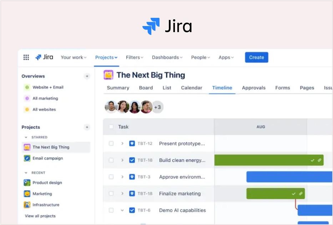
Task: Open View all projects
Action: [x=39, y=216]
